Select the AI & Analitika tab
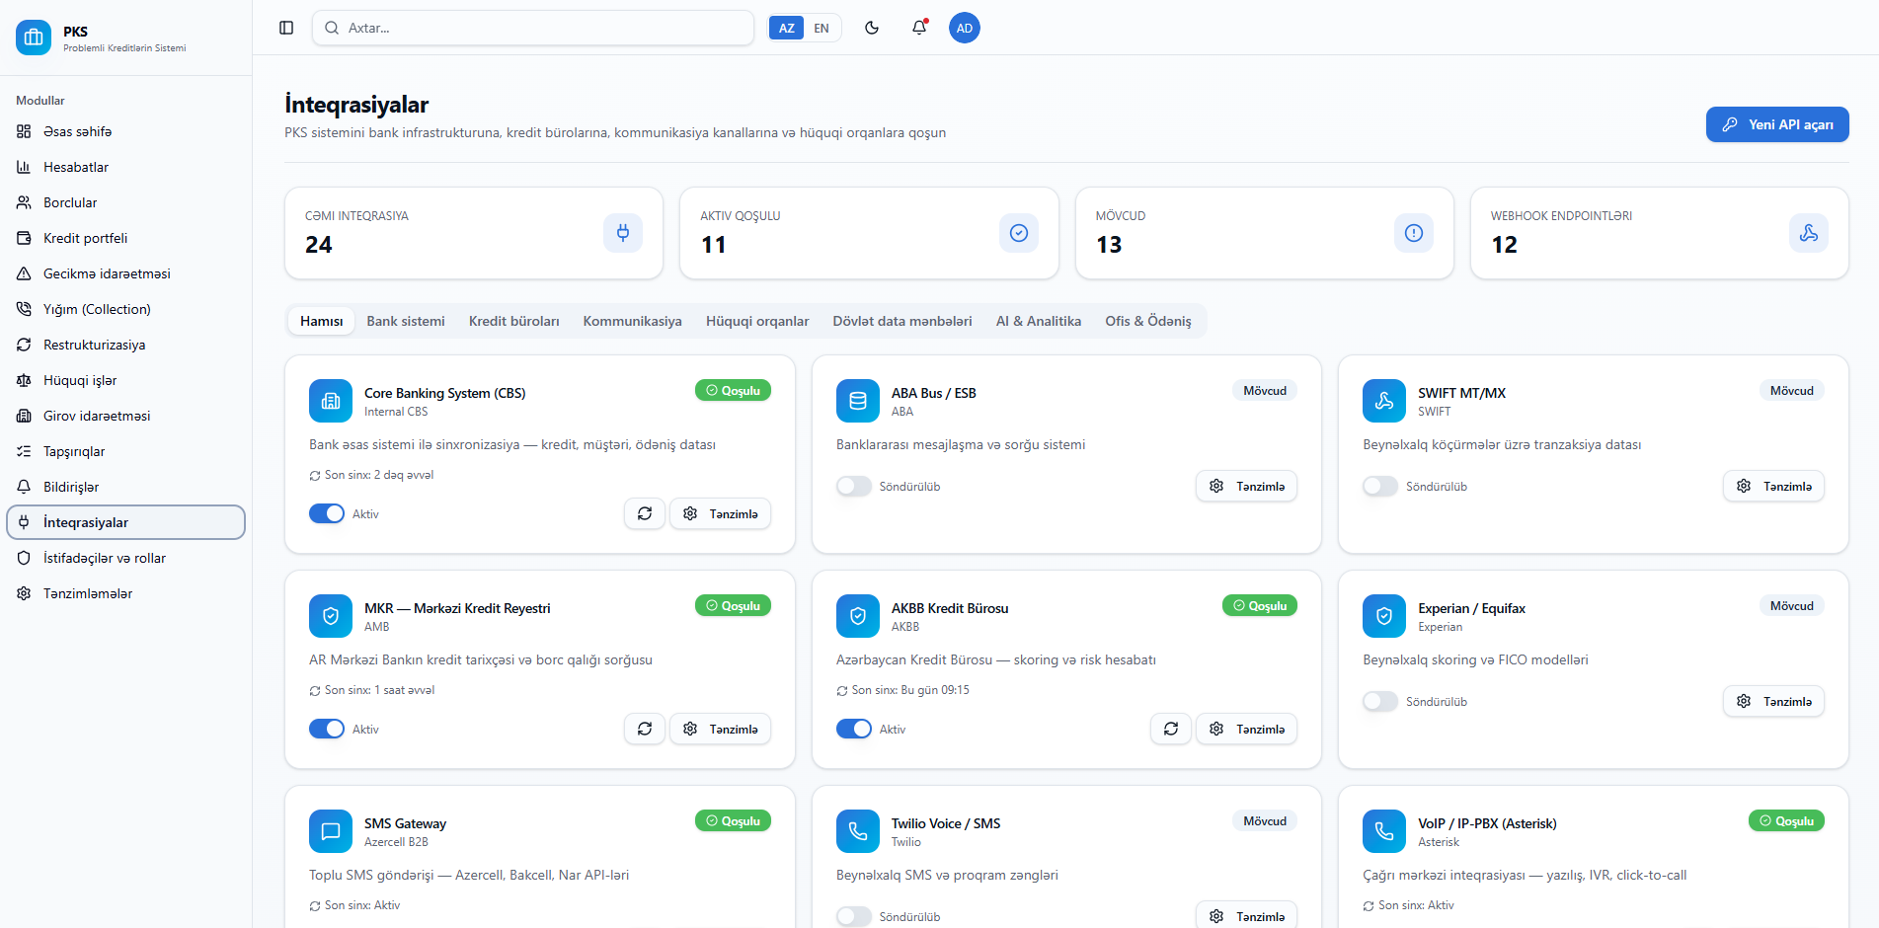This screenshot has width=1879, height=928. [1039, 321]
